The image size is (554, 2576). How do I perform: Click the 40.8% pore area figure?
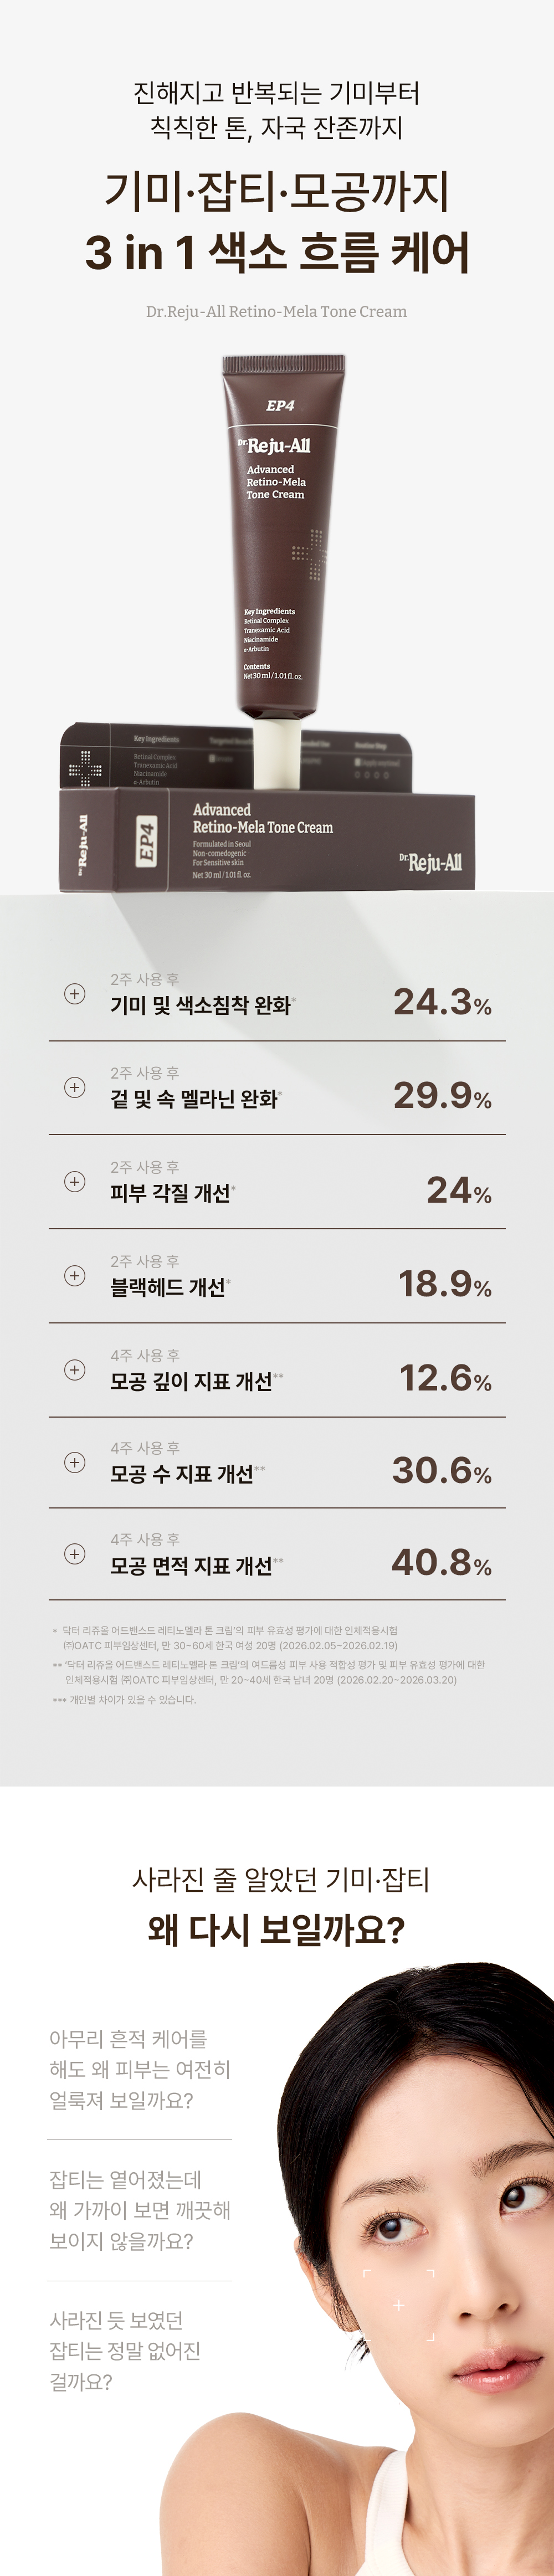pos(441,1561)
